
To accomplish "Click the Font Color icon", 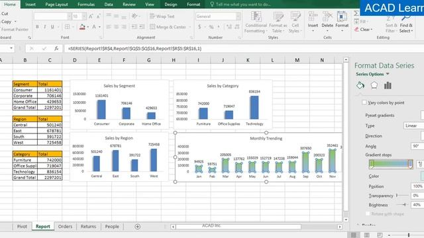I will (94, 26).
